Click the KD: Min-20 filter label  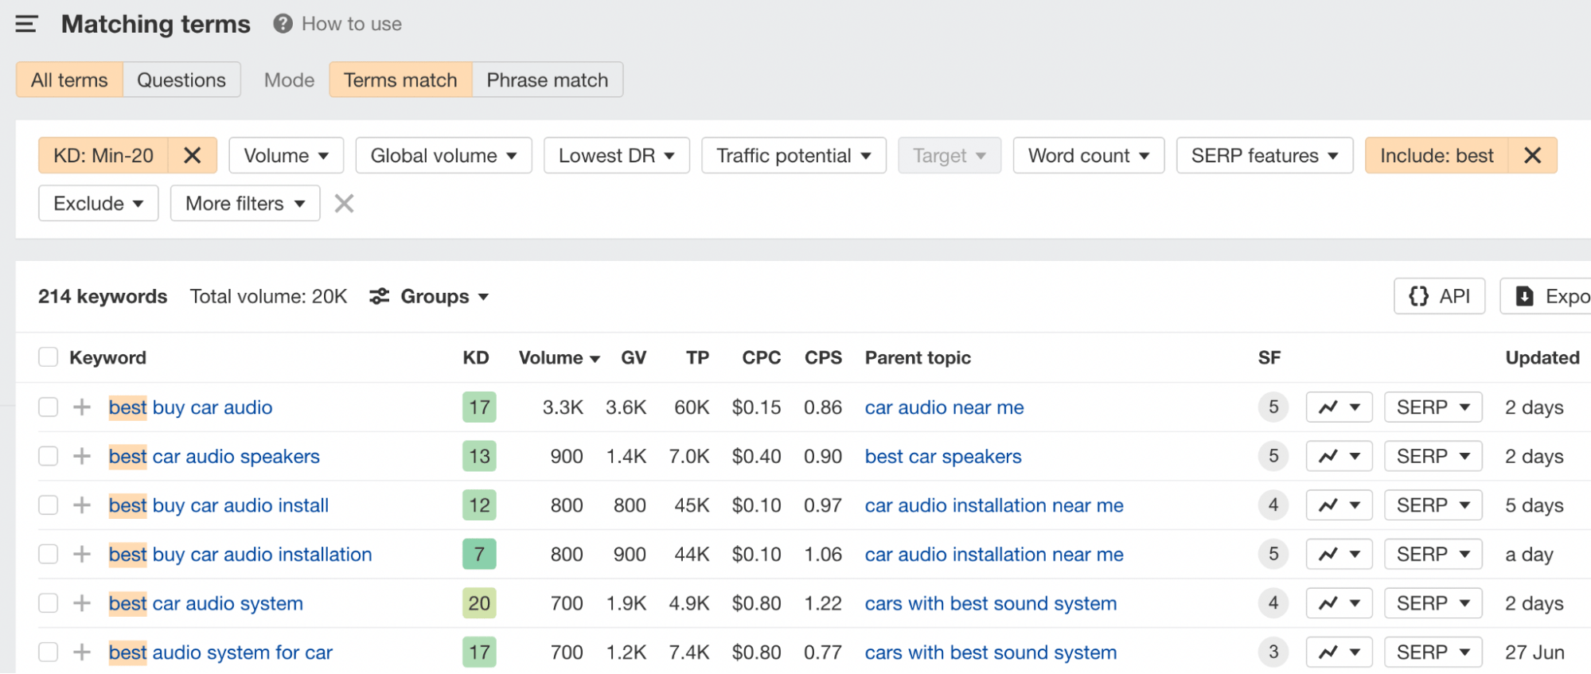click(103, 155)
